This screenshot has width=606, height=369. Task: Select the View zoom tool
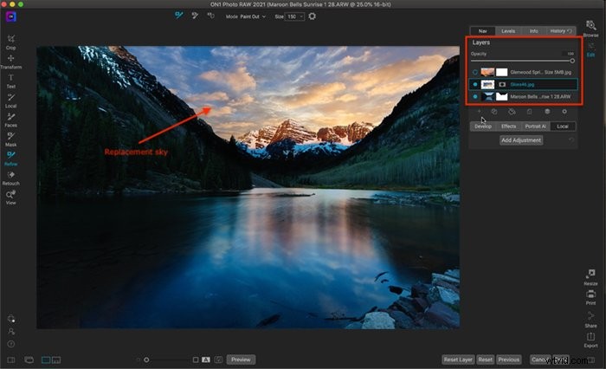[10, 197]
